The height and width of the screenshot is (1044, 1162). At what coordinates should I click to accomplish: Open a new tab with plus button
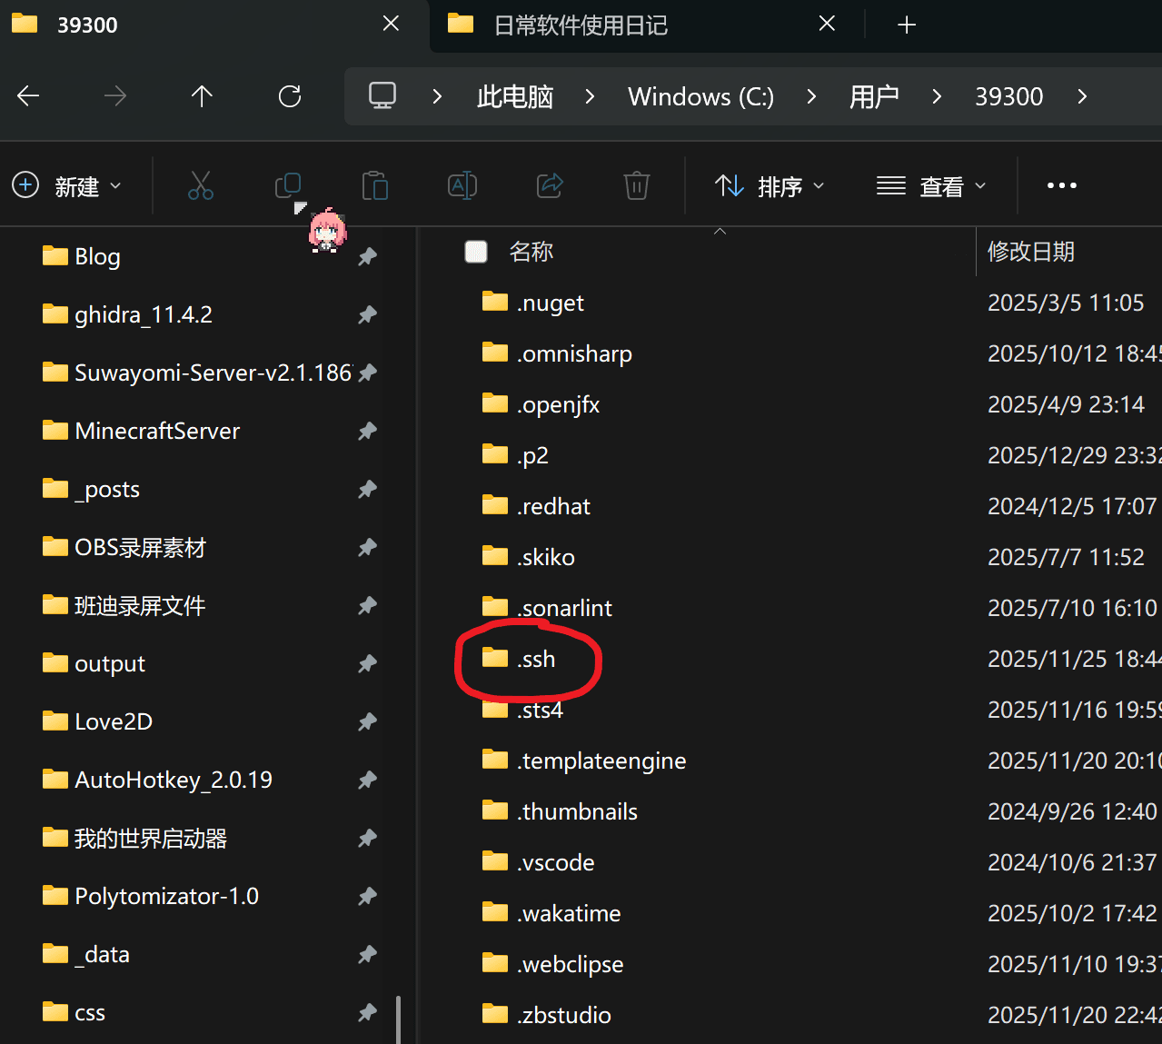tap(906, 25)
